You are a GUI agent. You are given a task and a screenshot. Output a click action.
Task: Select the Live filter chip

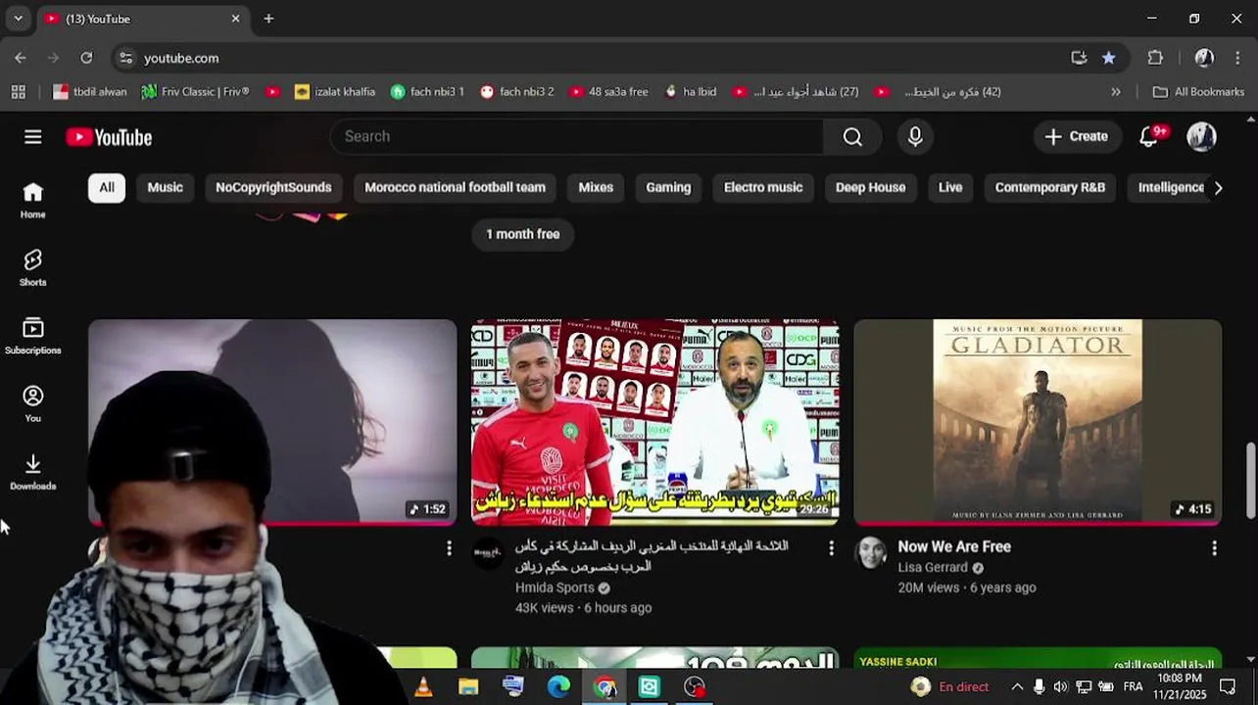[x=950, y=187]
